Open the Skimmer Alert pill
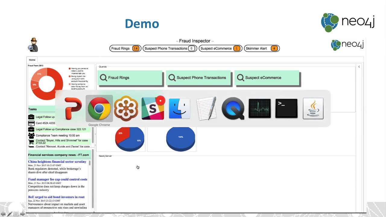The width and height of the screenshot is (386, 217). point(262,48)
